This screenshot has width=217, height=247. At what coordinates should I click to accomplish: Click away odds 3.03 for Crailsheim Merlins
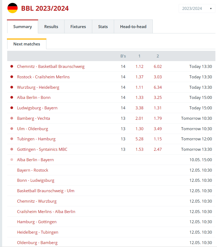point(158,77)
